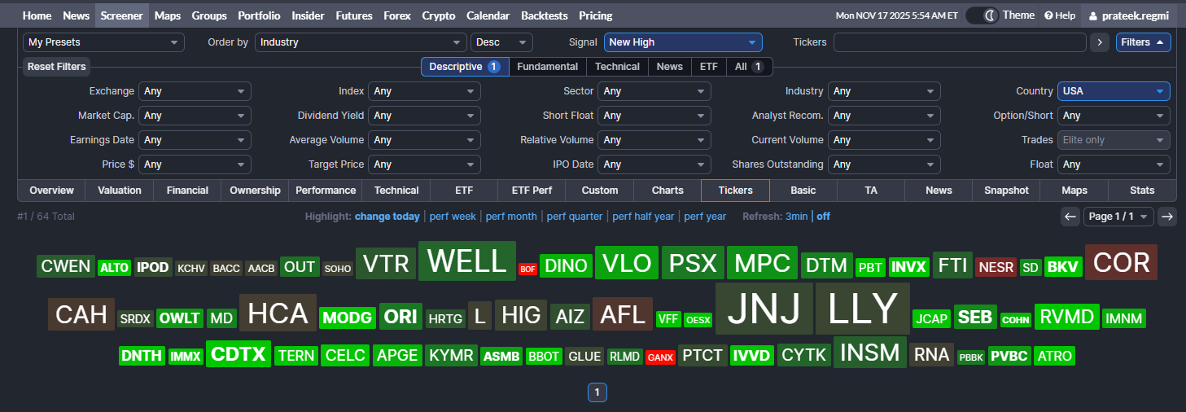Screen dimensions: 1186x412
Task: Open the WELL ticker tile
Action: pos(467,261)
